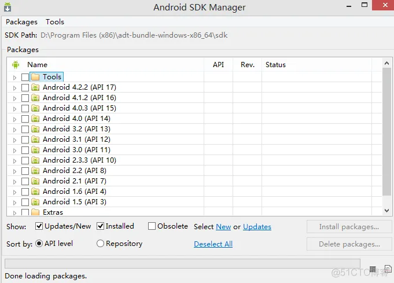Click the scrollbar down arrow
This screenshot has height=283, width=394.
coord(386,211)
